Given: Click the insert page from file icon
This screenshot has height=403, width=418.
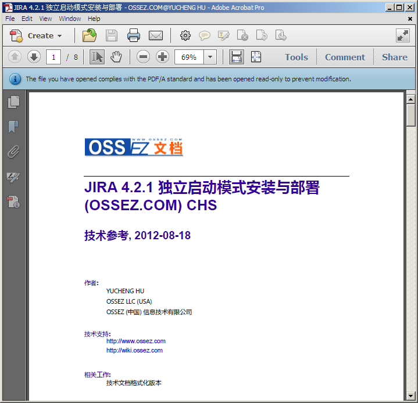Looking at the screenshot, I should point(281,35).
